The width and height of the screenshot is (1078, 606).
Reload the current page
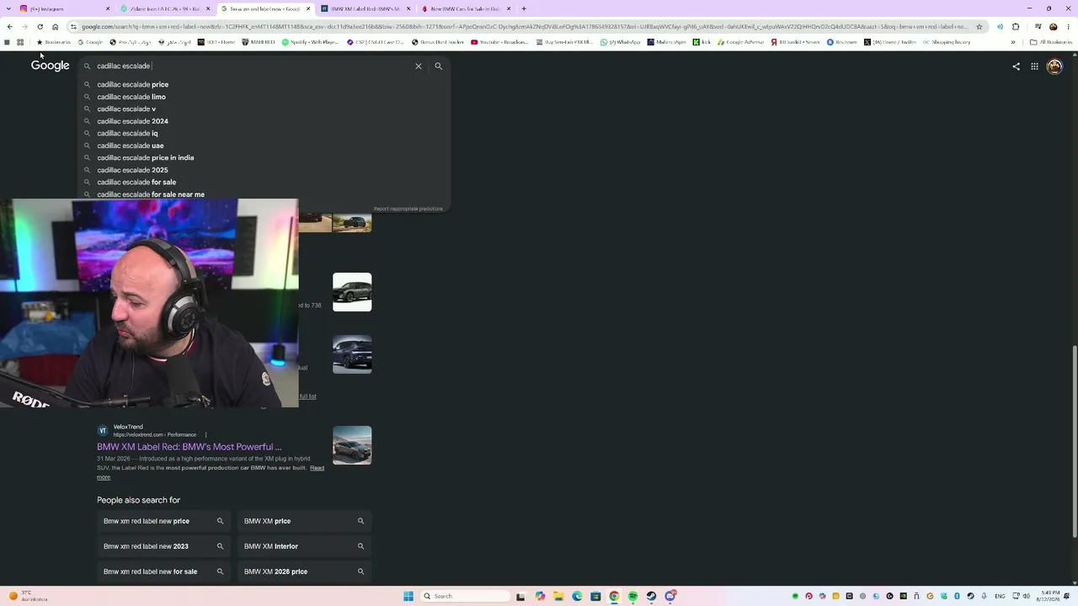[40, 26]
